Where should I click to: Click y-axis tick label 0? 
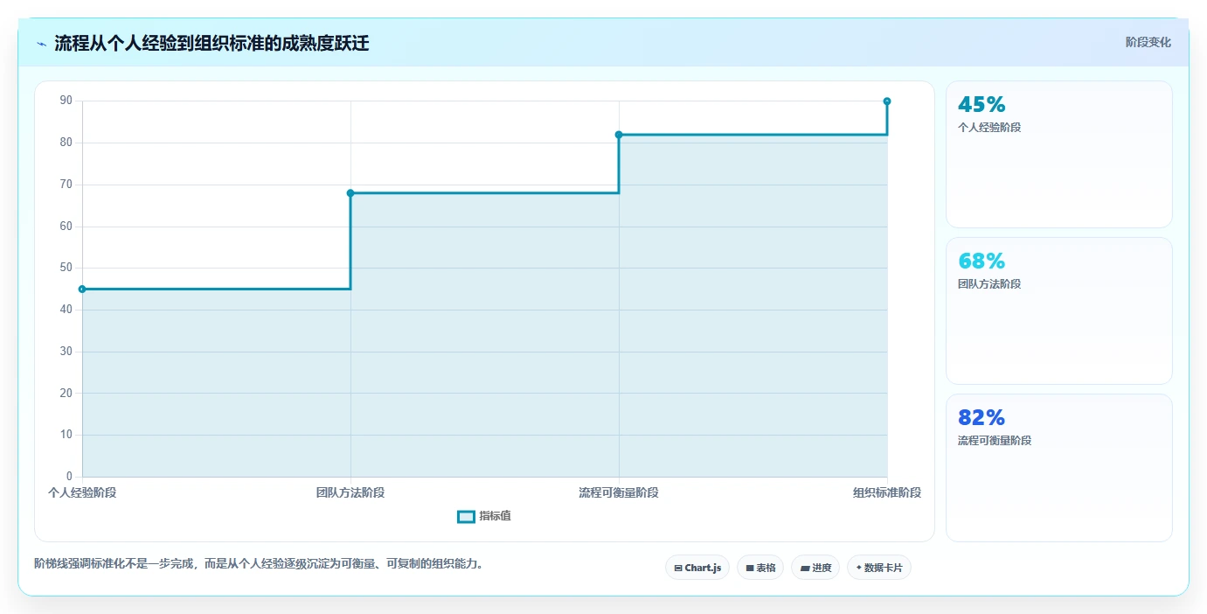tap(69, 477)
